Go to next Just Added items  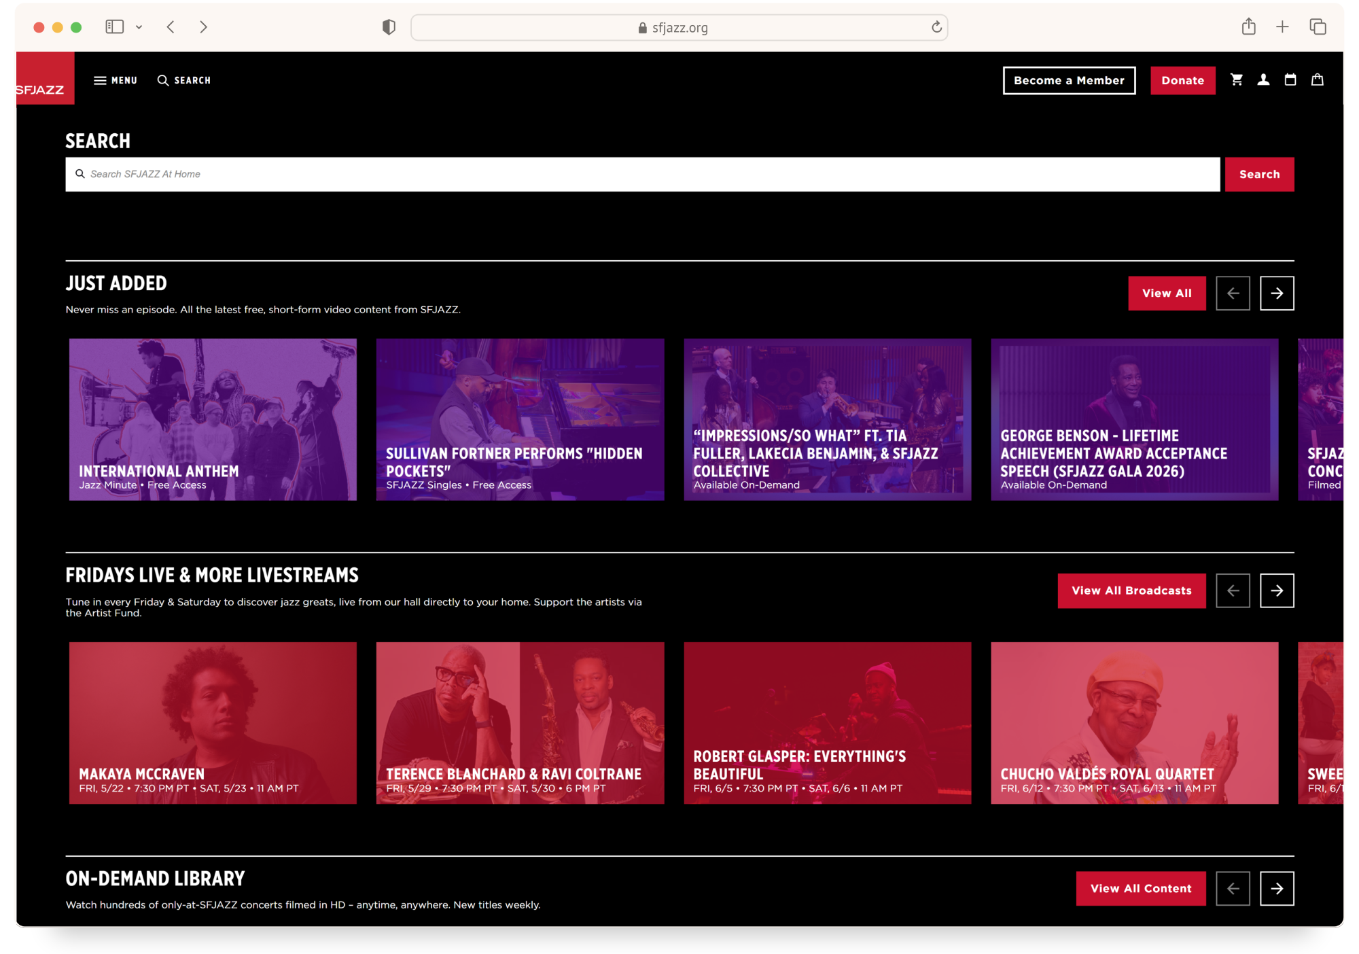(x=1277, y=294)
